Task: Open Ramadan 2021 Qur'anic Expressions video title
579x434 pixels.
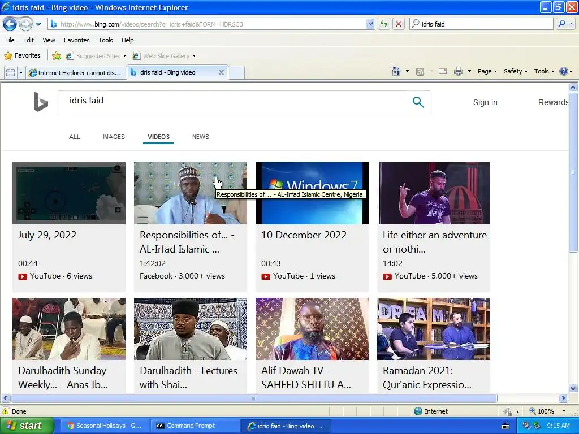Action: 427,377
